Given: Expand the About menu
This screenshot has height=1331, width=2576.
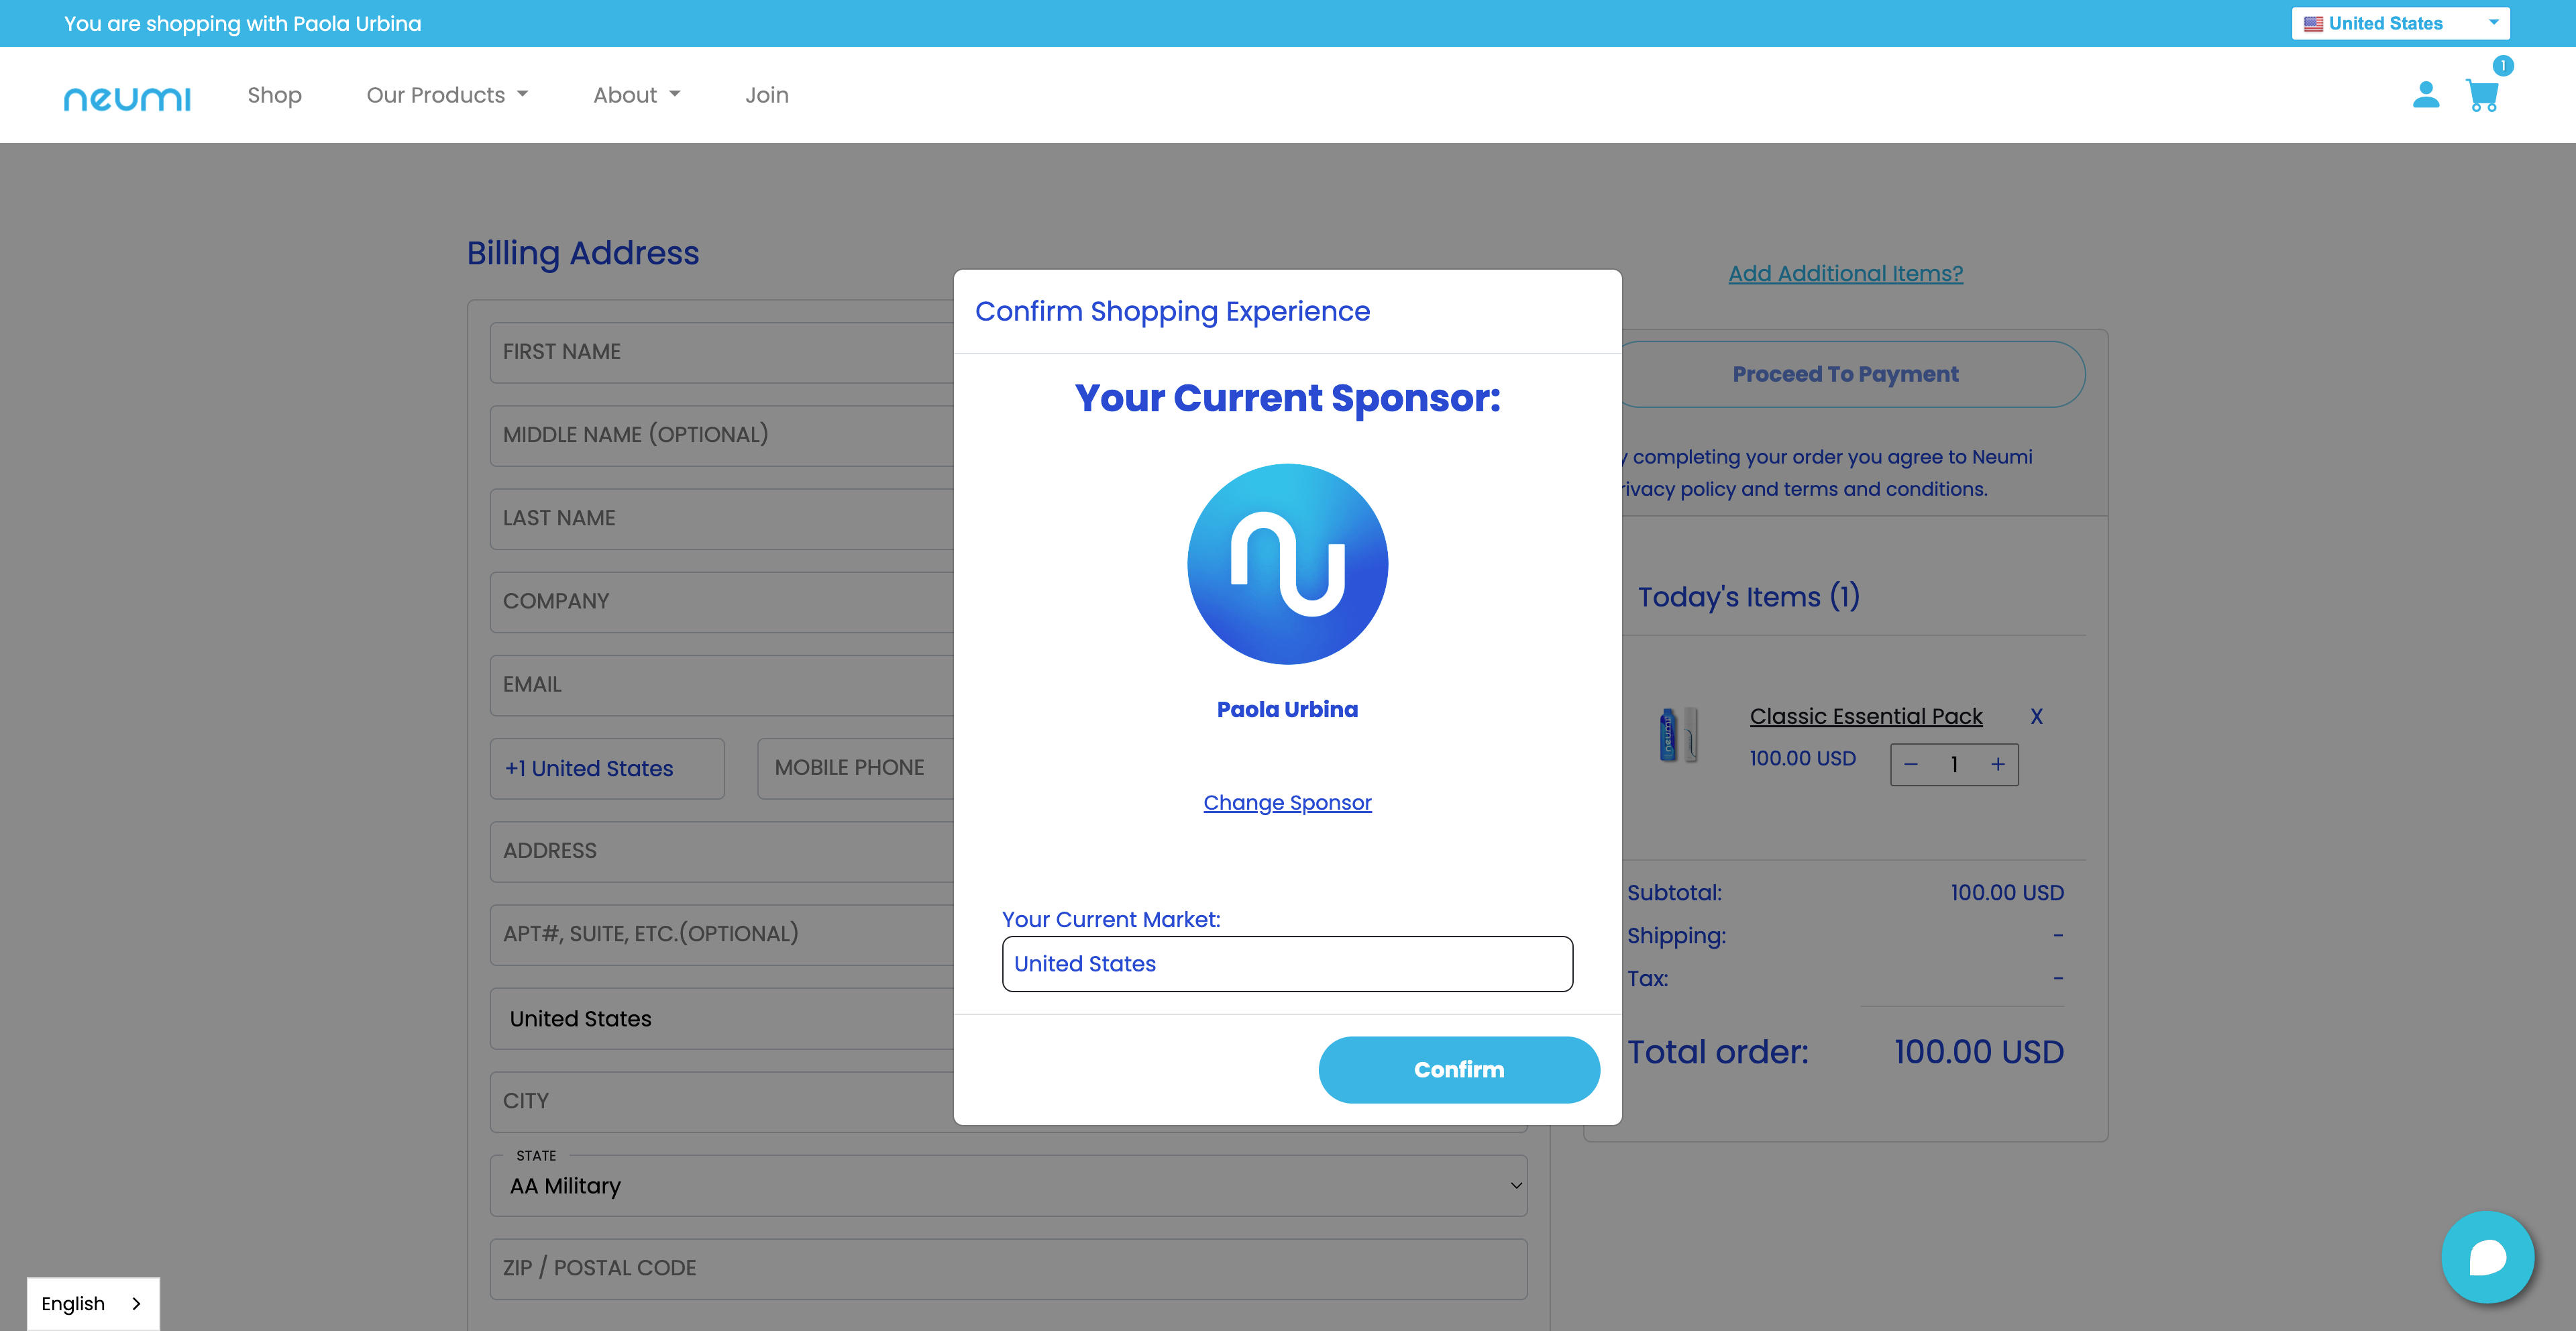Looking at the screenshot, I should (636, 95).
